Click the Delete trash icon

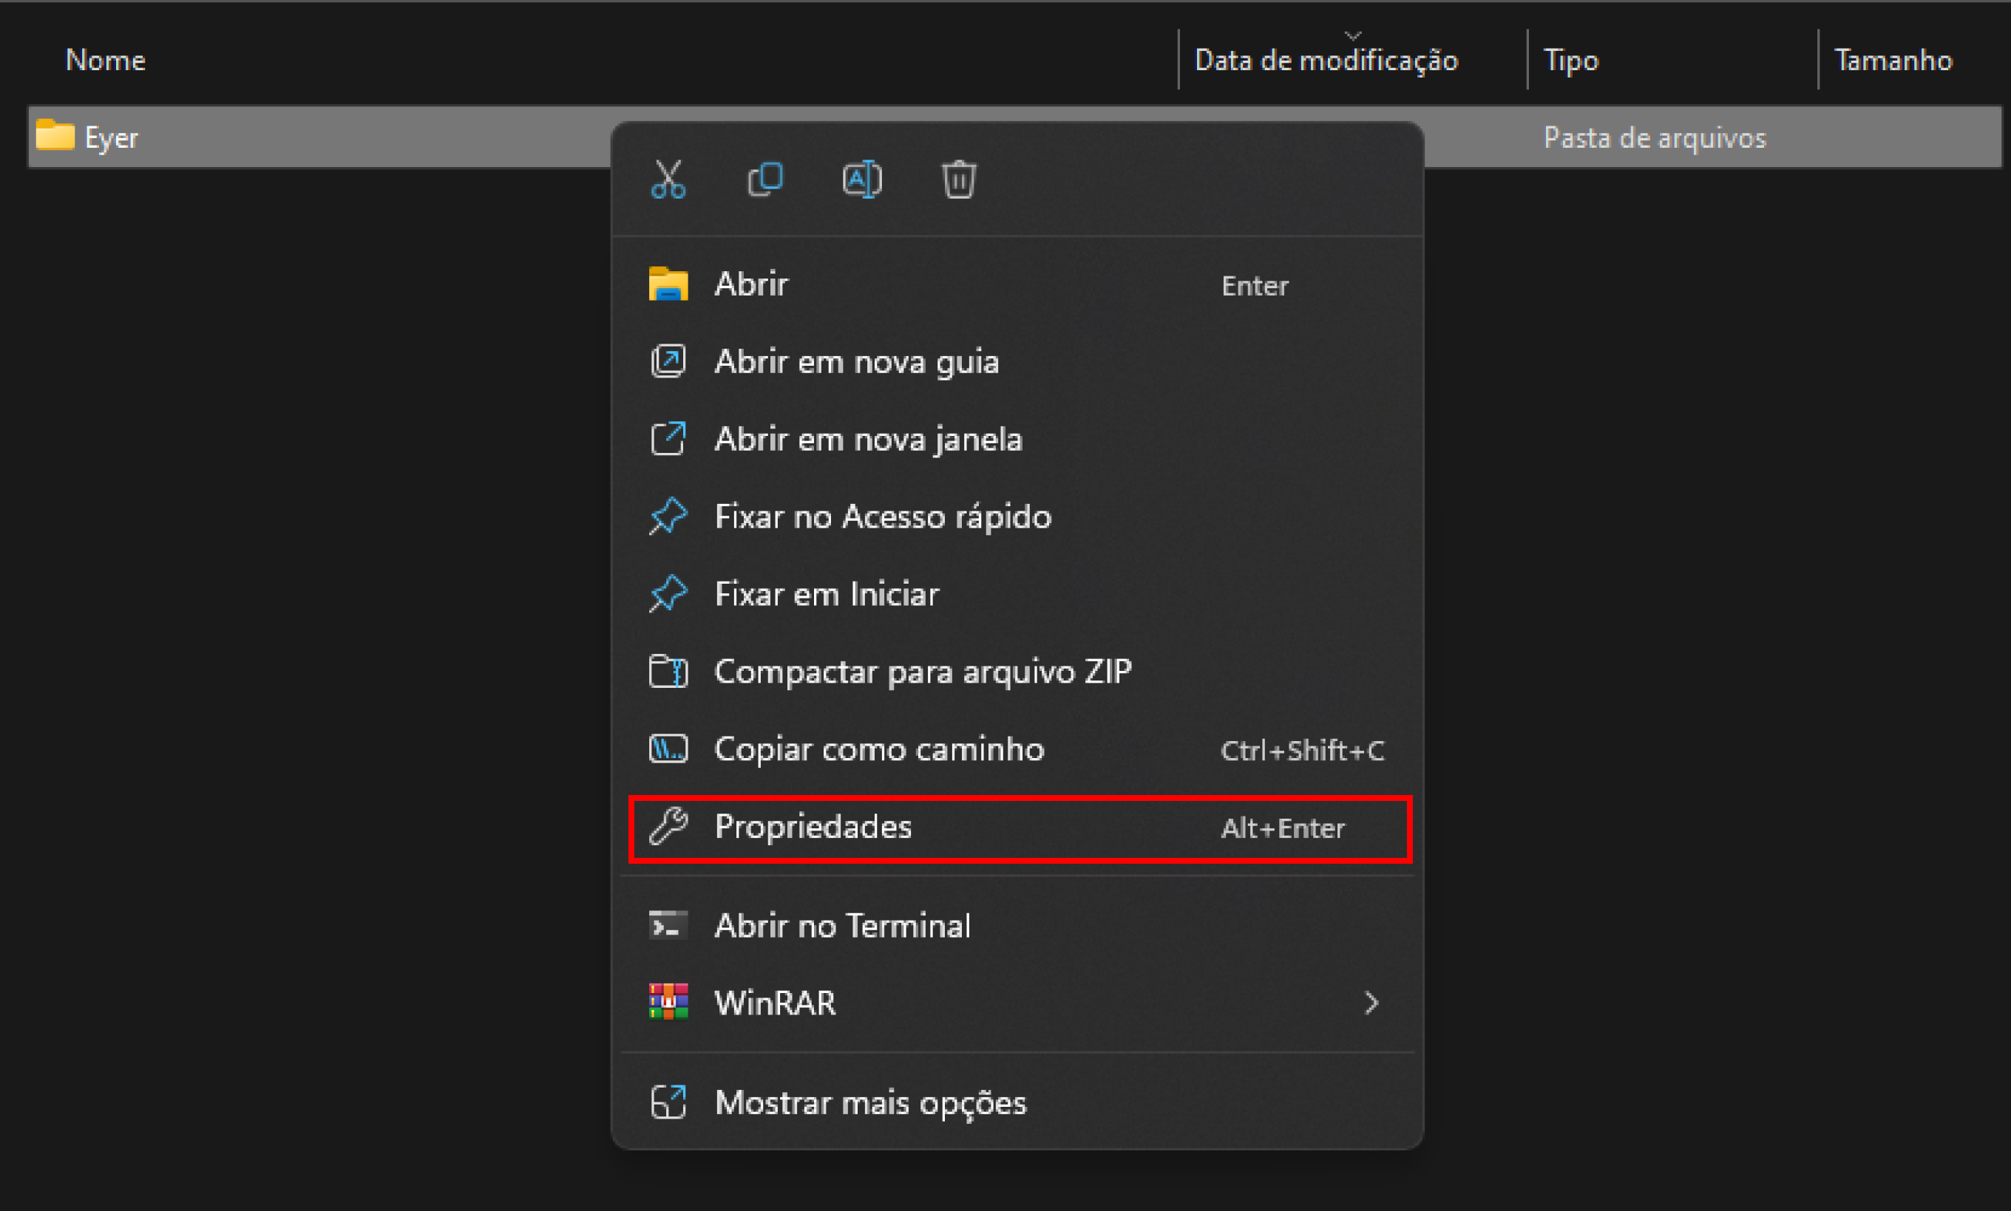tap(958, 180)
